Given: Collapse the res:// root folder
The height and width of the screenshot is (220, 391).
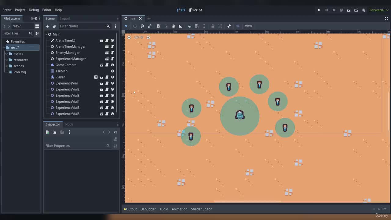Looking at the screenshot, I should 4,48.
